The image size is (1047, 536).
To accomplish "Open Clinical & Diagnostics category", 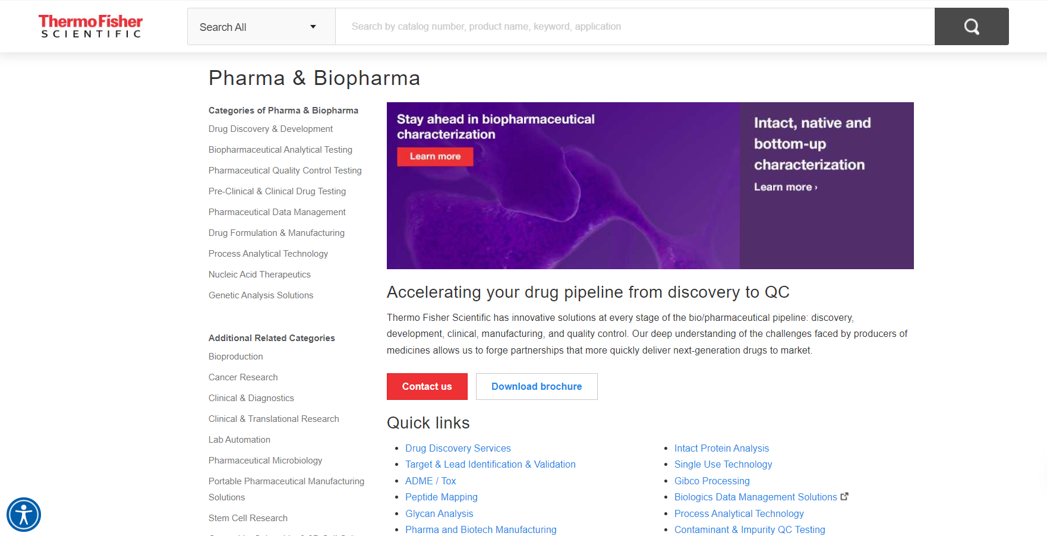I will pyautogui.click(x=251, y=398).
